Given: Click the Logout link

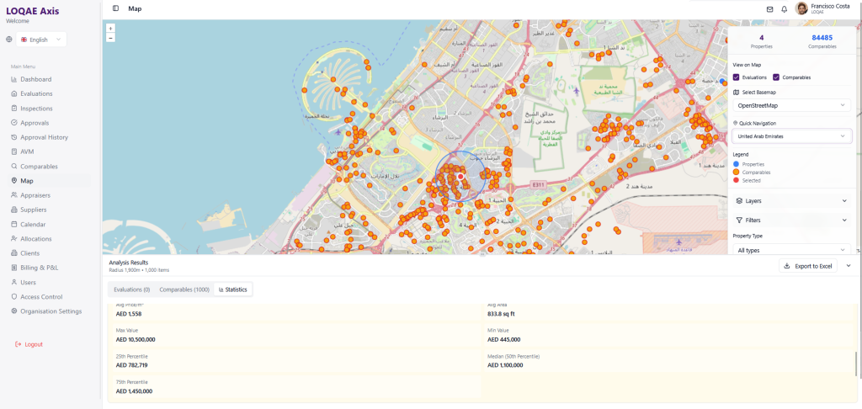Looking at the screenshot, I should [x=34, y=344].
